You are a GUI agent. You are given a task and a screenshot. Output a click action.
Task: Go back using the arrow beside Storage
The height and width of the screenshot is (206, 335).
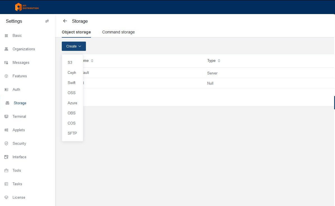[65, 21]
